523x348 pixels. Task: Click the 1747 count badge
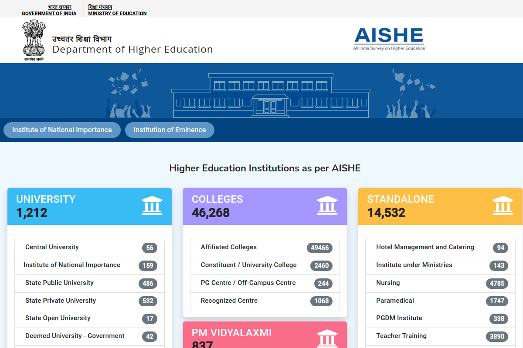[497, 301]
